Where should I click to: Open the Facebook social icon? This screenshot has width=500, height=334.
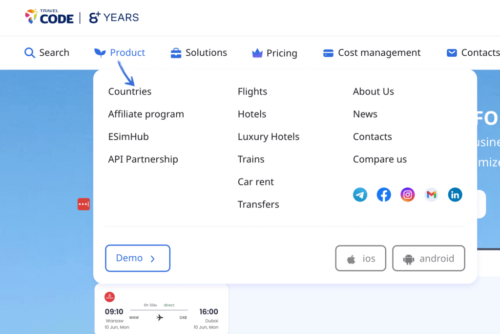click(384, 194)
